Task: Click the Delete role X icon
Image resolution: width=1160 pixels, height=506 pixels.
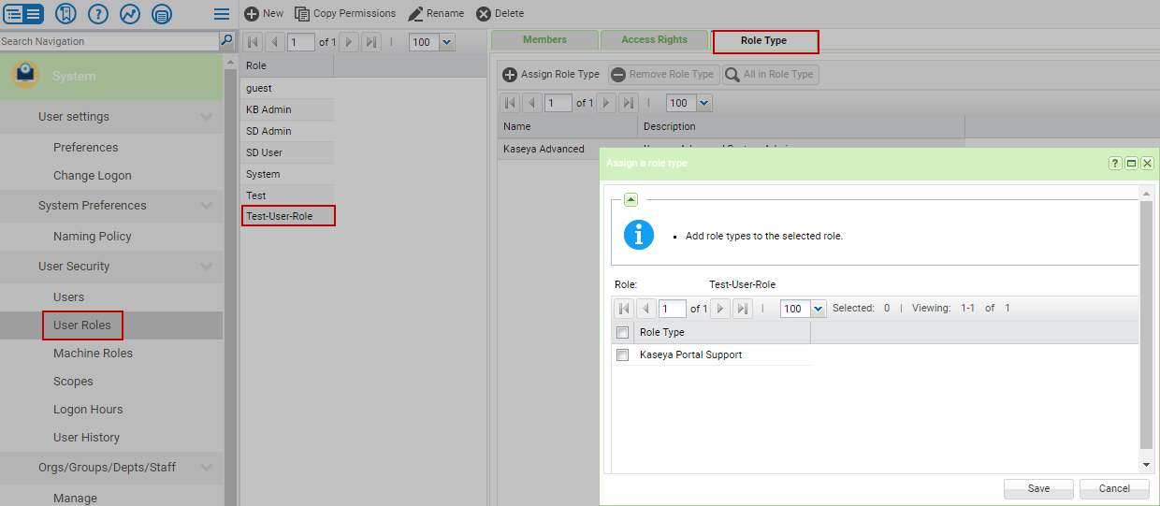Action: (x=484, y=14)
